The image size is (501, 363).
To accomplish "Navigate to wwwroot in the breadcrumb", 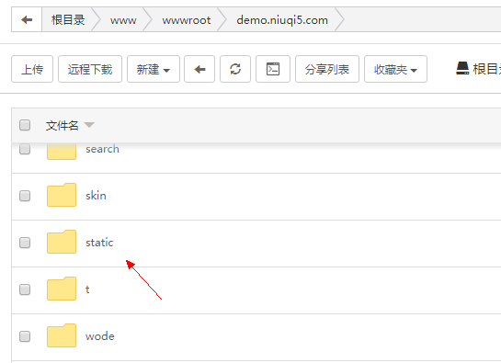I will point(187,20).
